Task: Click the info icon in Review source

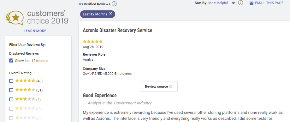Action: coord(171,86)
